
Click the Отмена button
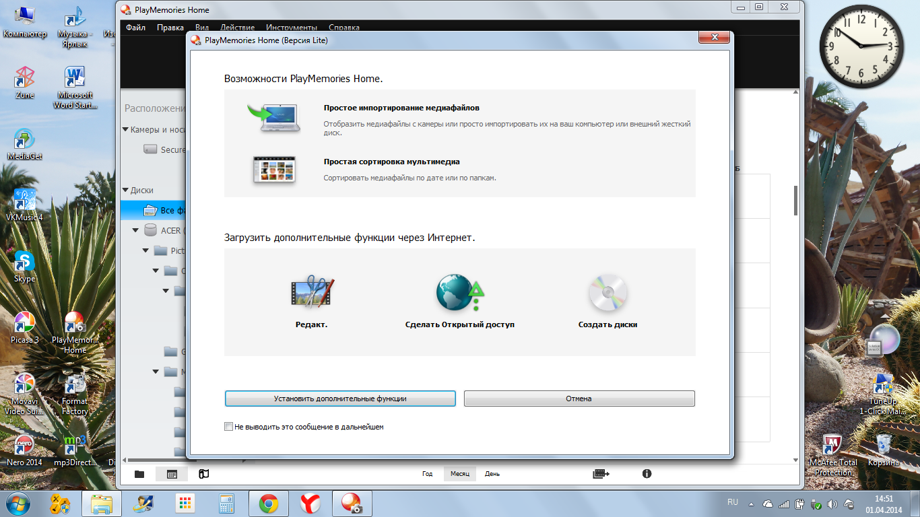click(x=579, y=399)
